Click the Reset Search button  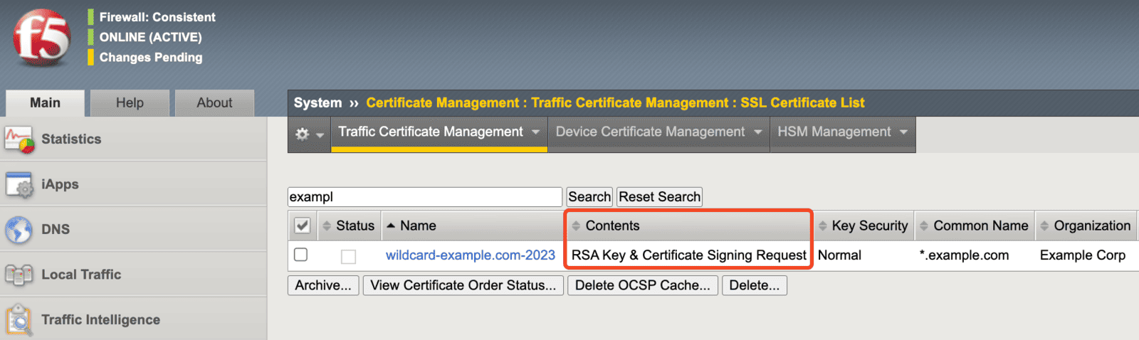click(x=659, y=197)
